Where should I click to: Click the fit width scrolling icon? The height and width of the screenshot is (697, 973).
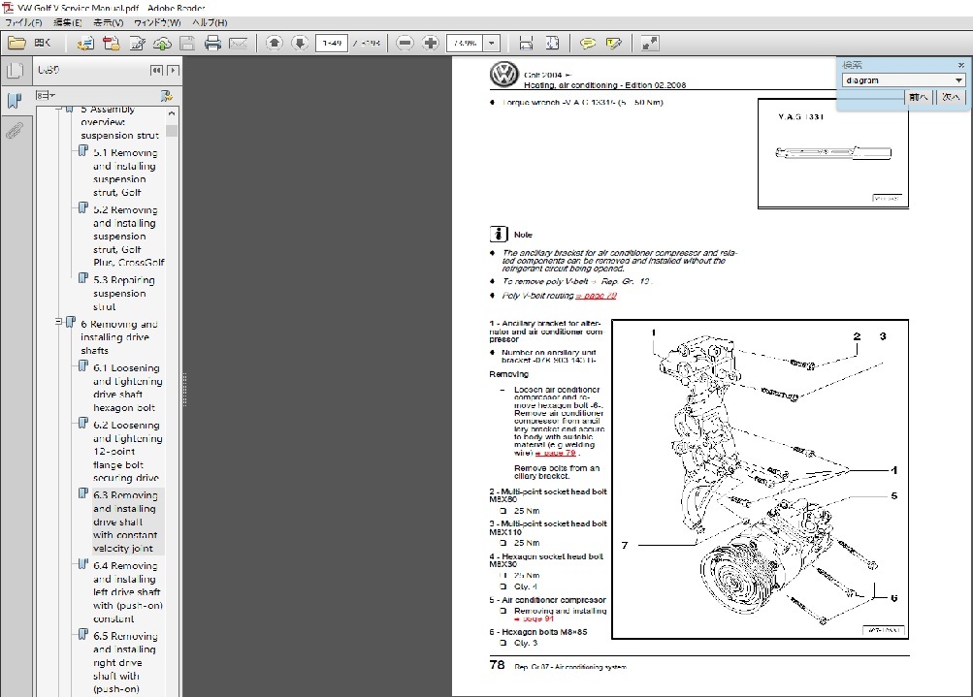[526, 43]
